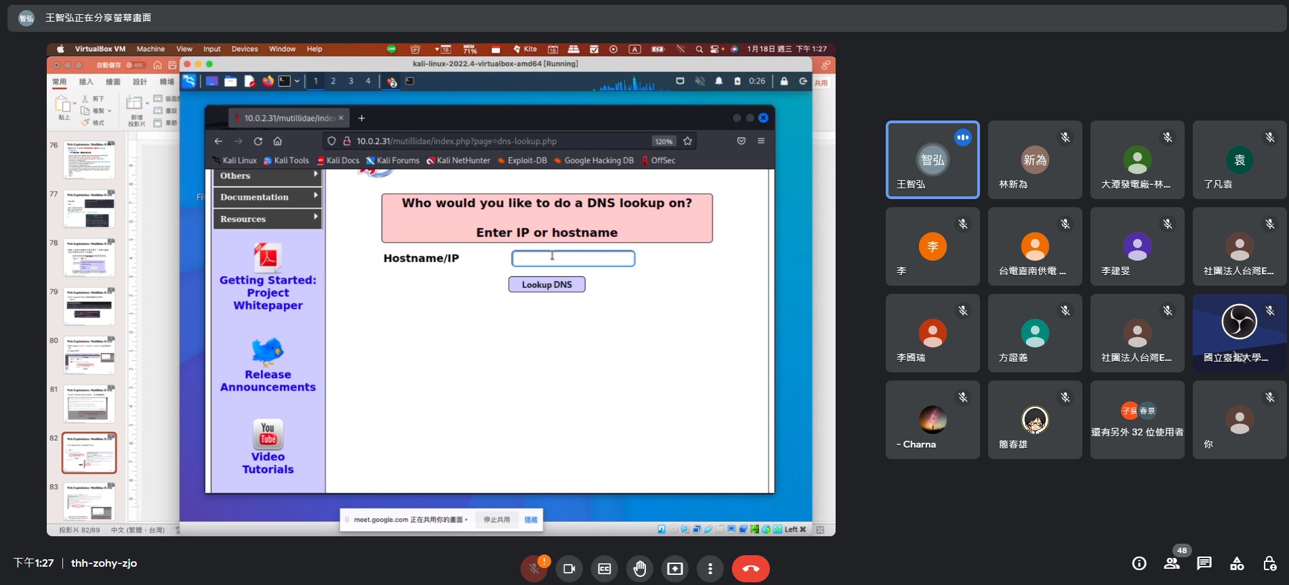The height and width of the screenshot is (585, 1289).
Task: Click the present now screen share button
Action: pos(675,569)
